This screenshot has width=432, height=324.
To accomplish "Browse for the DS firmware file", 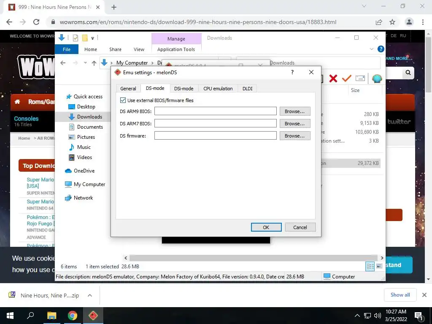I will click(x=295, y=136).
